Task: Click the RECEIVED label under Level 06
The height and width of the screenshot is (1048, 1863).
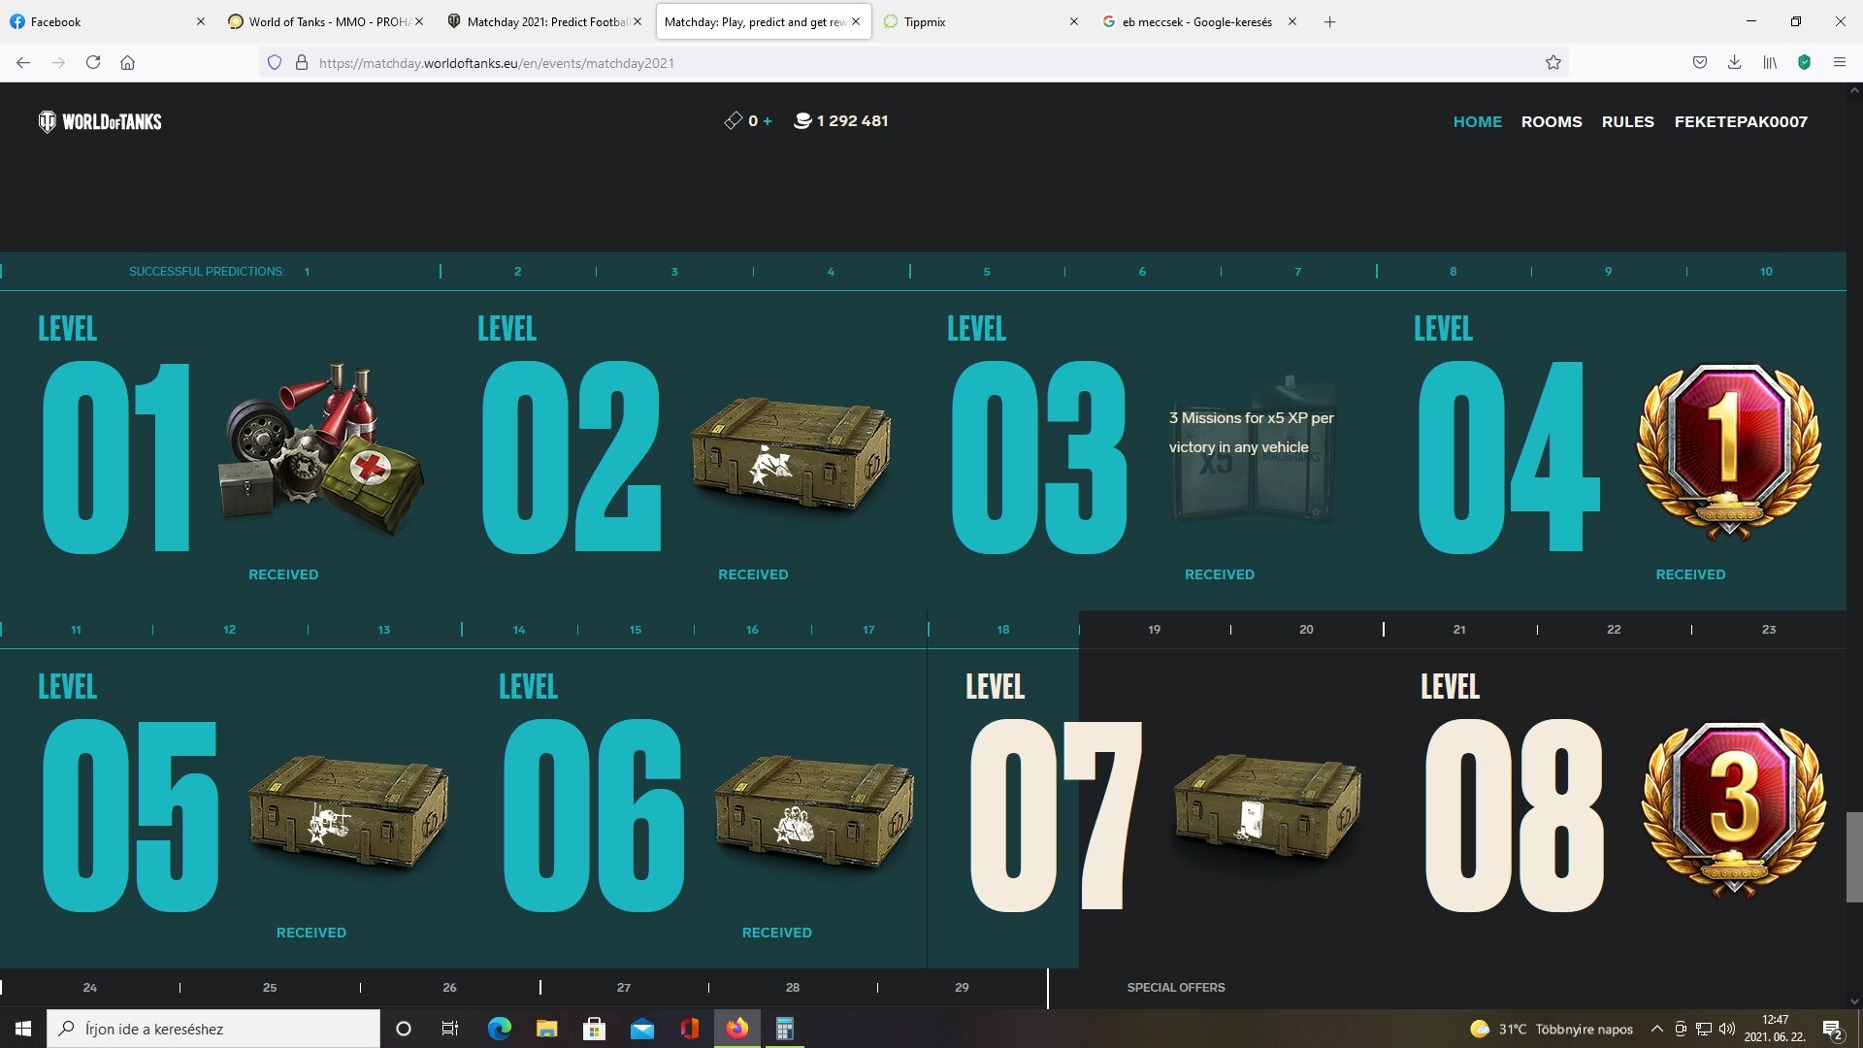Action: [776, 933]
